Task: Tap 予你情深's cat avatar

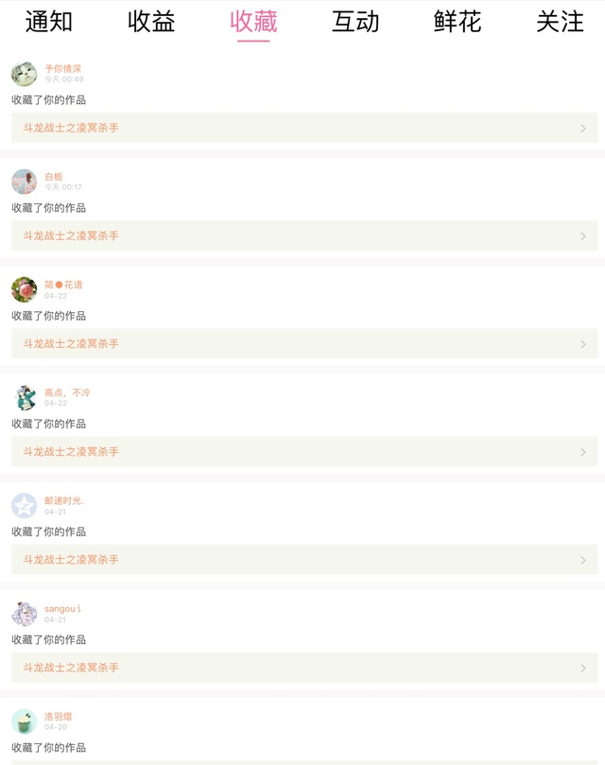Action: (25, 74)
